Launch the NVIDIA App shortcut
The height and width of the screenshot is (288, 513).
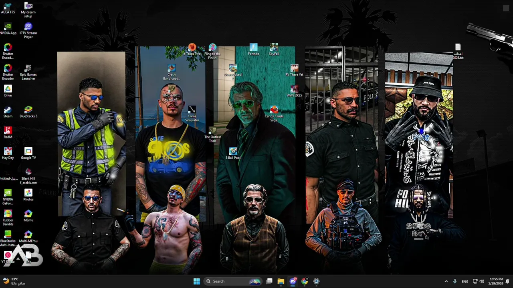(8, 29)
